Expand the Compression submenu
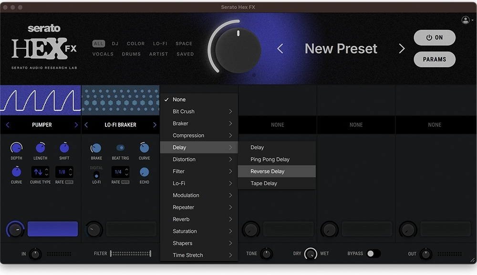The width and height of the screenshot is (477, 275). pos(198,136)
